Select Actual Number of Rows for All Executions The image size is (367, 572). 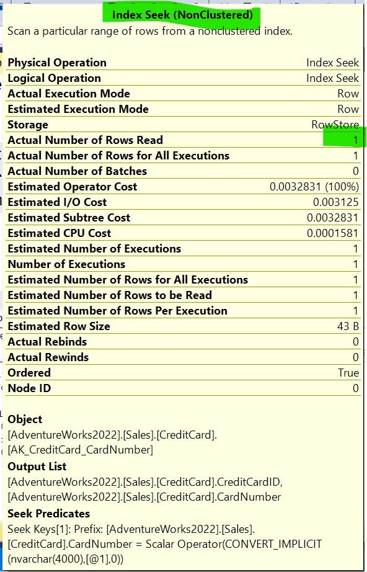pyautogui.click(x=118, y=156)
